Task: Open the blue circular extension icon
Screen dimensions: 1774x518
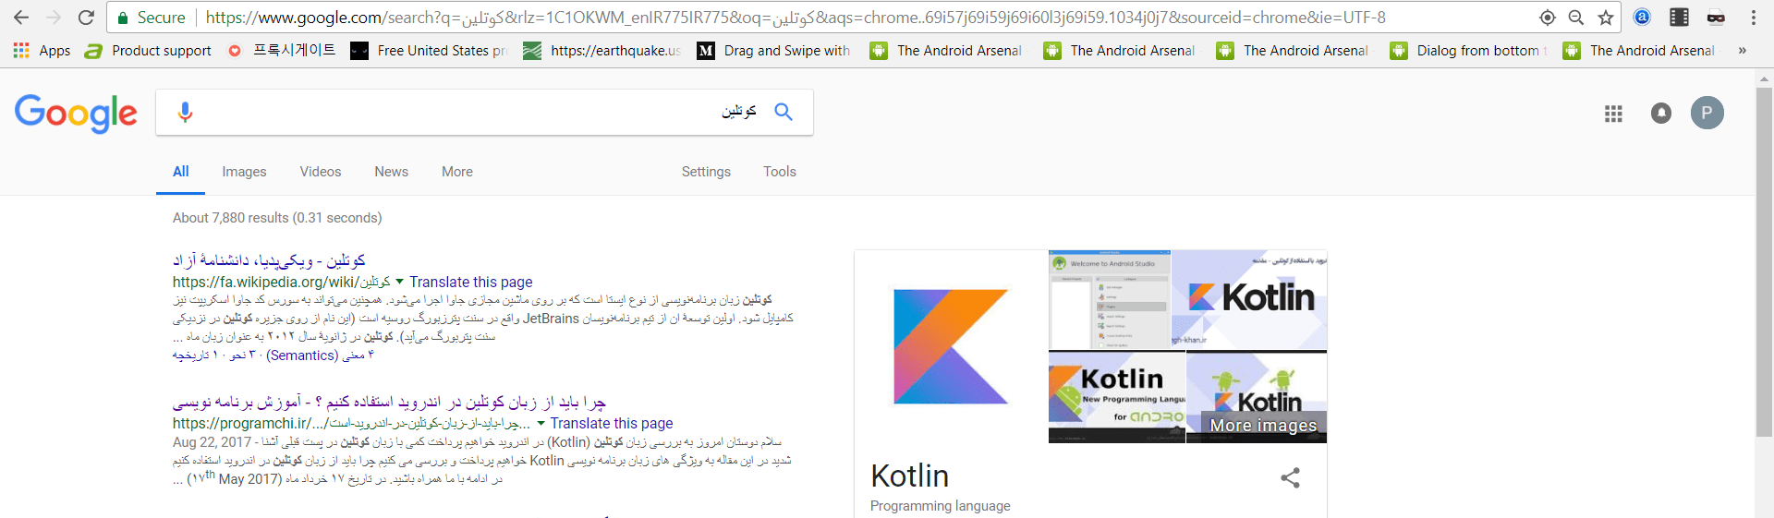Action: tap(1642, 17)
